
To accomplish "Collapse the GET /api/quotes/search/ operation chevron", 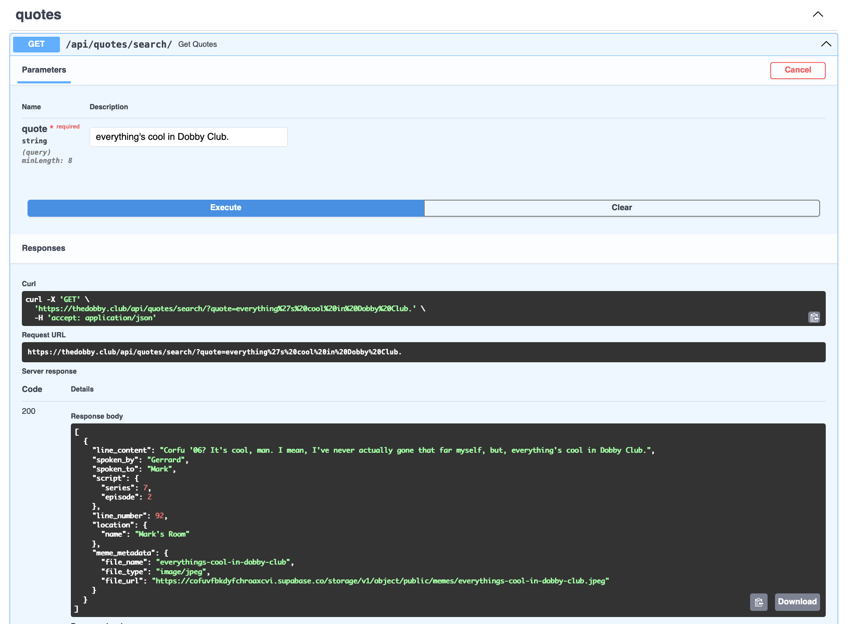I will [826, 44].
